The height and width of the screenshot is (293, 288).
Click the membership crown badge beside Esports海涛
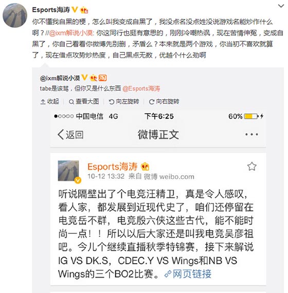pos(84,10)
